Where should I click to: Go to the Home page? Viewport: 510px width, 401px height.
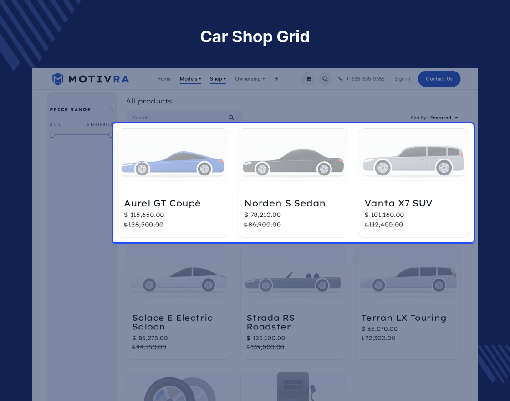(x=164, y=79)
